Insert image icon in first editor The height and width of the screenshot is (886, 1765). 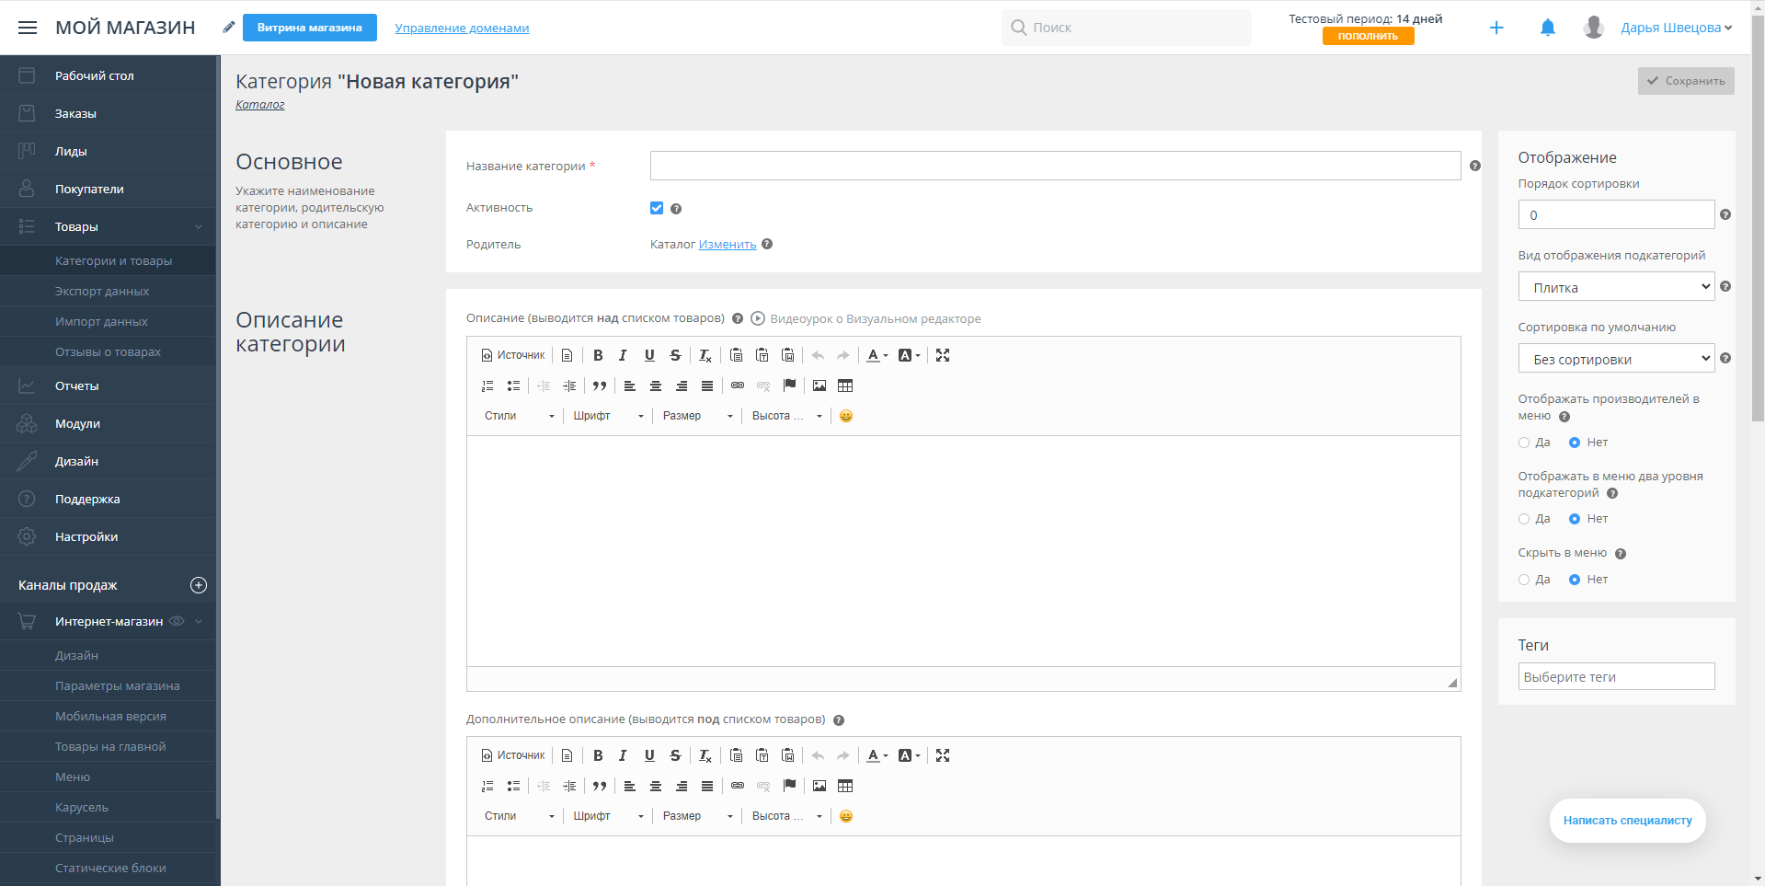819,385
